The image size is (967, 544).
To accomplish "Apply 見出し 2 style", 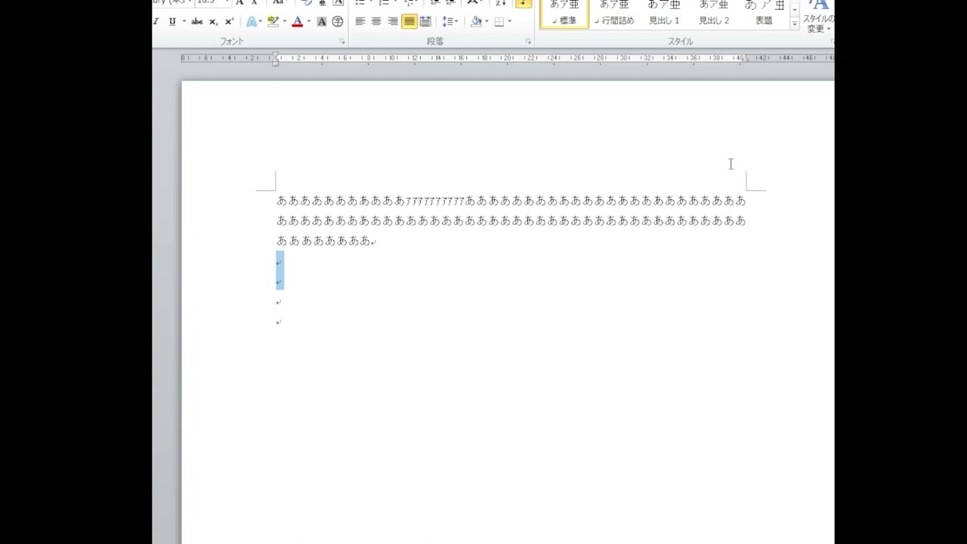I will point(714,14).
